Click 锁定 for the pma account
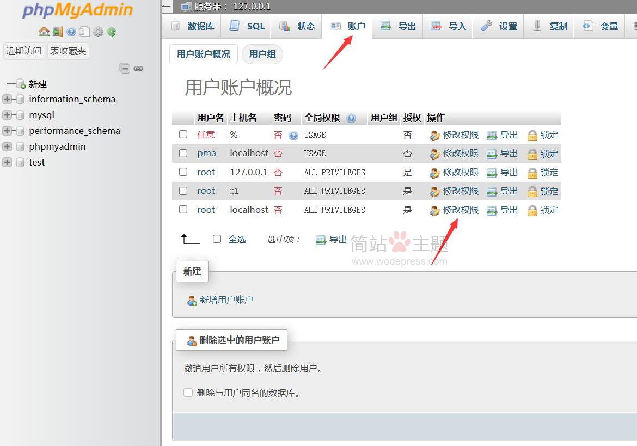 [x=549, y=154]
